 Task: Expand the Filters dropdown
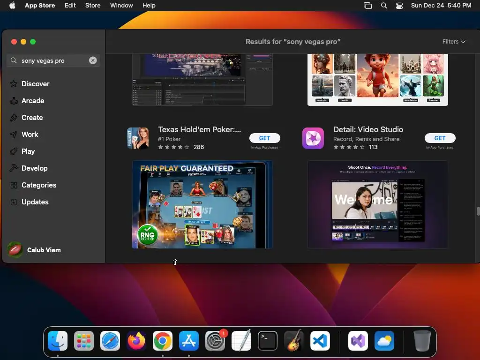(x=454, y=42)
